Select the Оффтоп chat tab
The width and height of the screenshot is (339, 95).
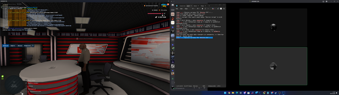13,46
